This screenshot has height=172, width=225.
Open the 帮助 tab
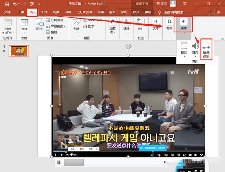tap(124, 12)
